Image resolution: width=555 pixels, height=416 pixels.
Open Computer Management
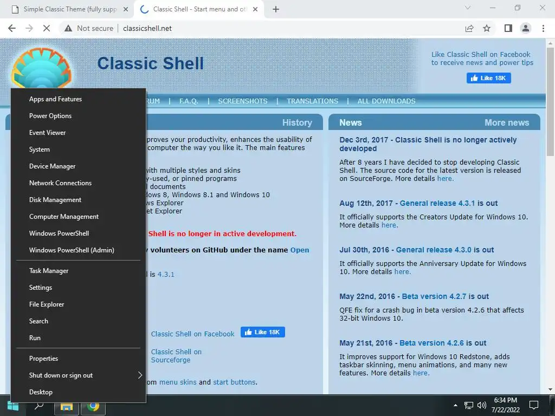tap(78, 217)
